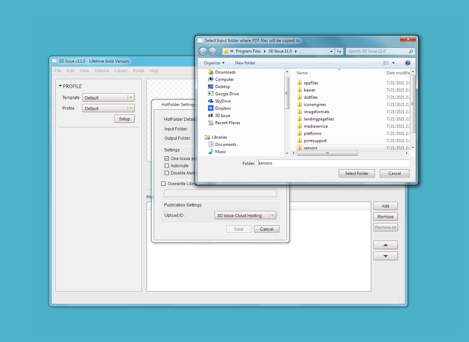The height and width of the screenshot is (342, 469).
Task: Enable the Disable Alert checkbox
Action: (x=166, y=173)
